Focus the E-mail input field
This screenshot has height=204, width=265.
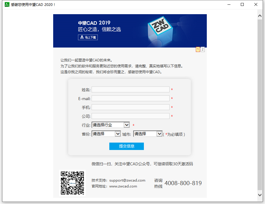click(x=131, y=98)
